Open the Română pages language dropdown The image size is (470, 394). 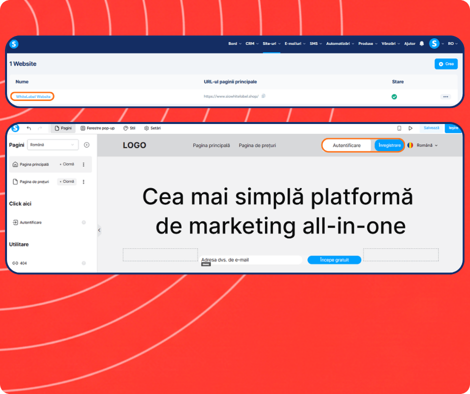(53, 145)
